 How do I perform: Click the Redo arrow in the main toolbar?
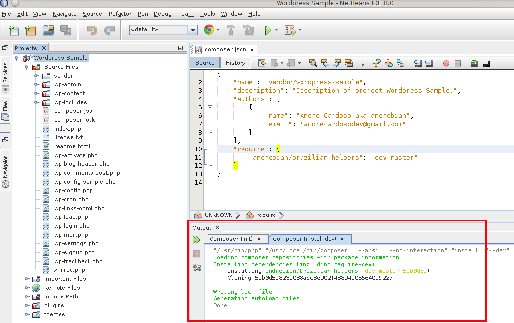[x=110, y=30]
